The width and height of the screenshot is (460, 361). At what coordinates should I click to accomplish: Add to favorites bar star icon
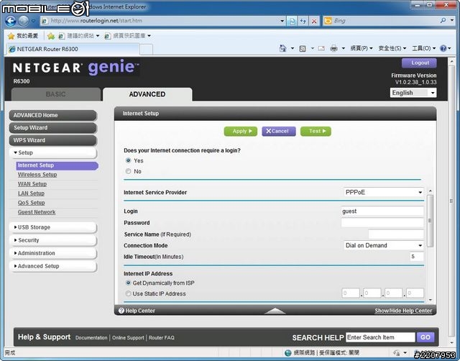51,36
